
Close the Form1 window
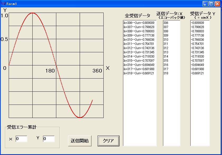(217, 4)
